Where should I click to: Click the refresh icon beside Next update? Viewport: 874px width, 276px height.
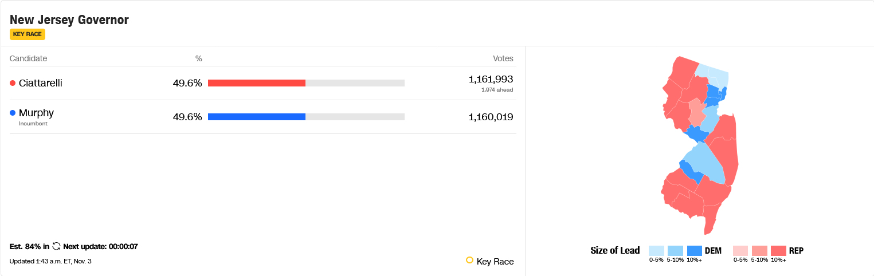pos(56,246)
